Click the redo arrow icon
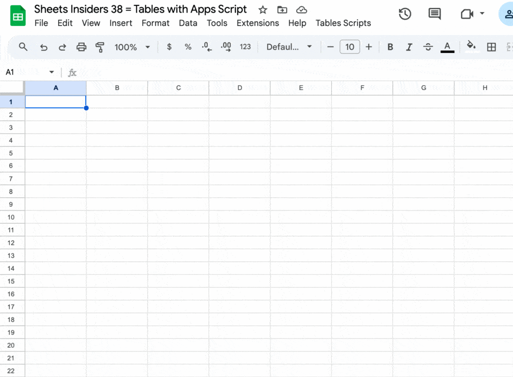Image resolution: width=513 pixels, height=377 pixels. (x=63, y=47)
